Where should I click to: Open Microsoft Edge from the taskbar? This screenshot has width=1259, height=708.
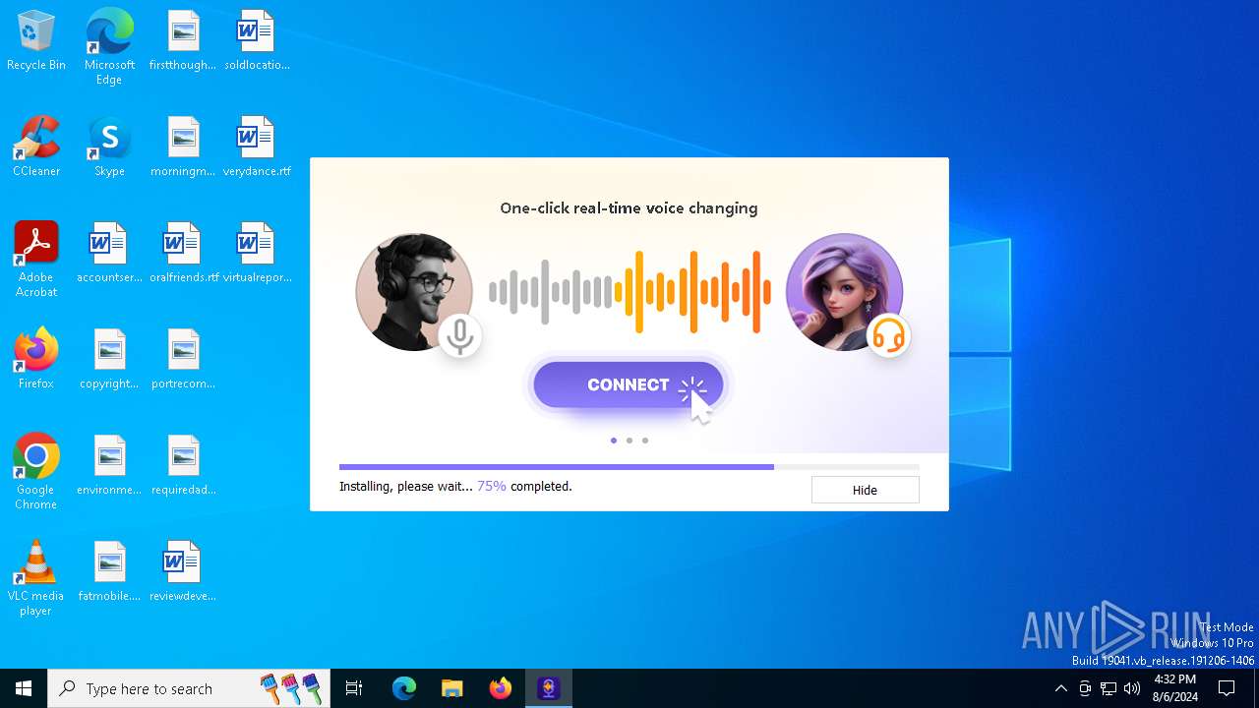coord(404,688)
